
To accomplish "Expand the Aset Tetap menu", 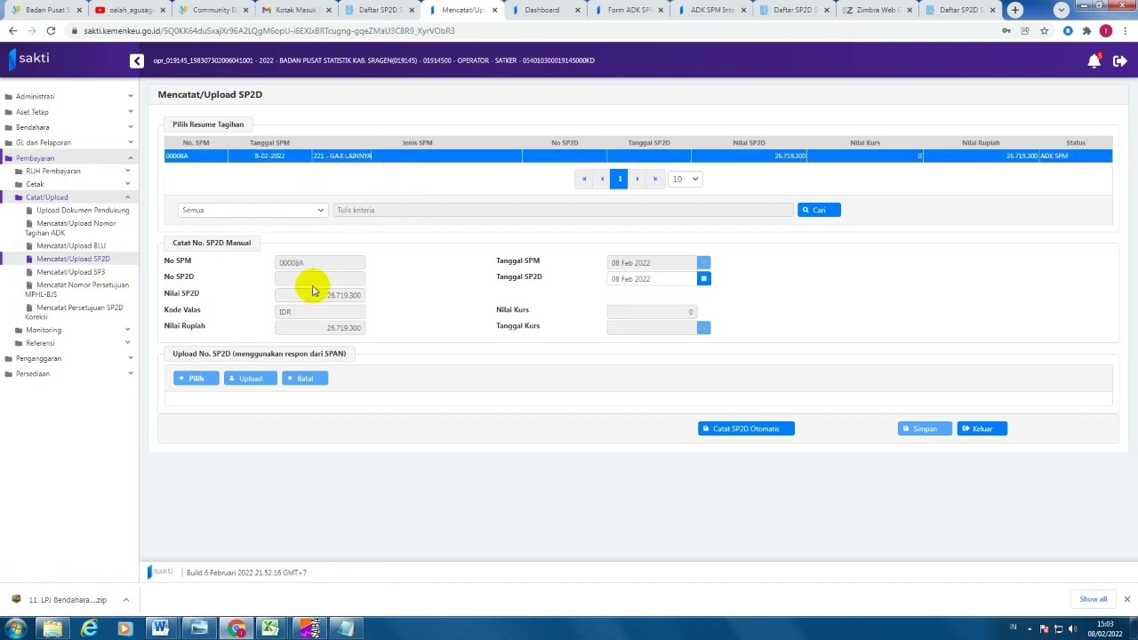I will (x=68, y=112).
